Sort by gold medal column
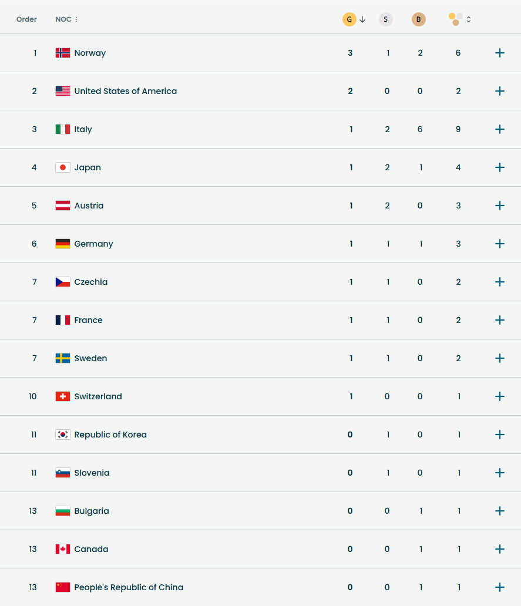The width and height of the screenshot is (521, 606). [350, 19]
